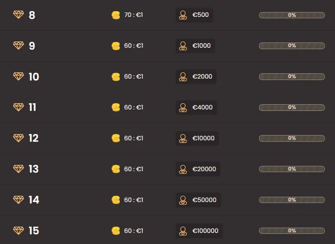Image resolution: width=335 pixels, height=244 pixels.
Task: Click the gold coins icon beside 70 : €1
Action: tap(116, 15)
